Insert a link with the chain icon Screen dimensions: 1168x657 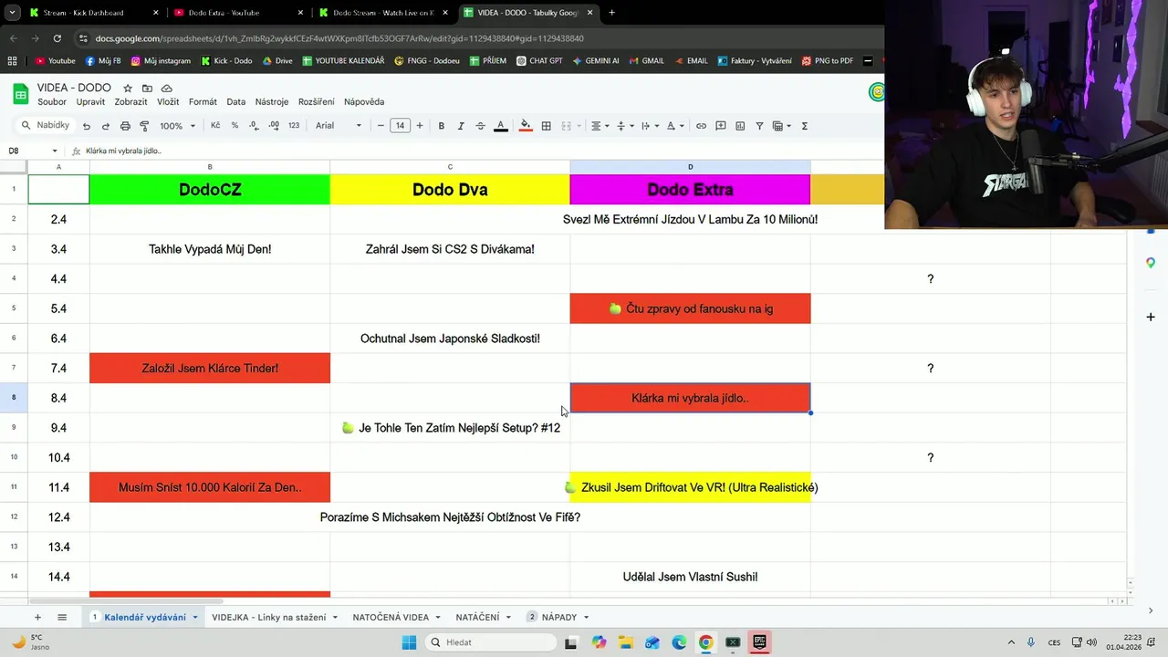(x=701, y=126)
